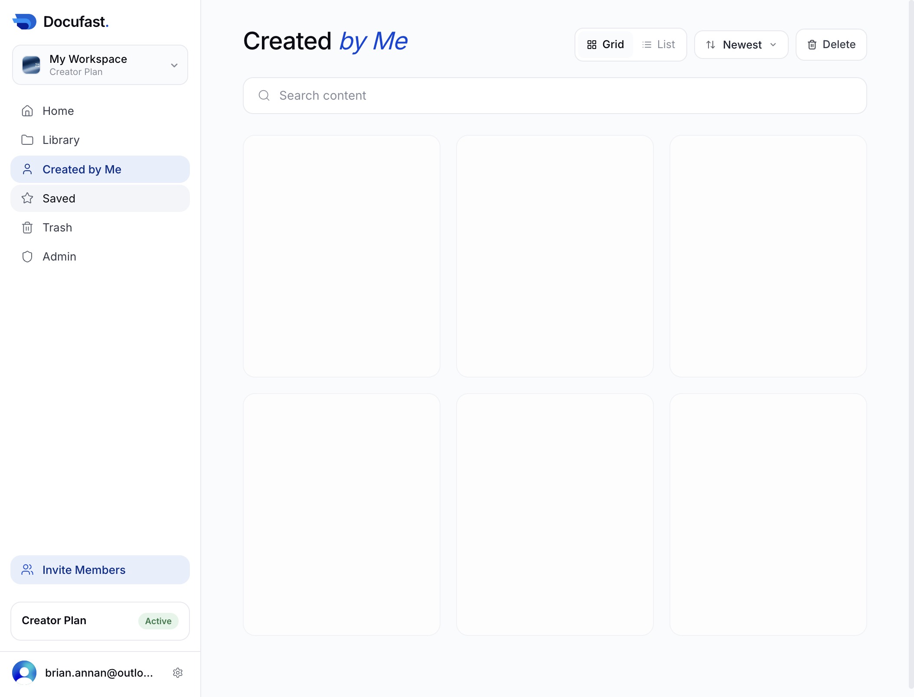Select Created by Me sidebar item
914x697 pixels.
[100, 169]
